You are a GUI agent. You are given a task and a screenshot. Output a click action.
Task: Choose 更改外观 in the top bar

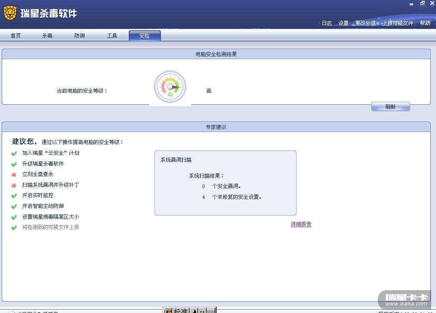coord(365,23)
